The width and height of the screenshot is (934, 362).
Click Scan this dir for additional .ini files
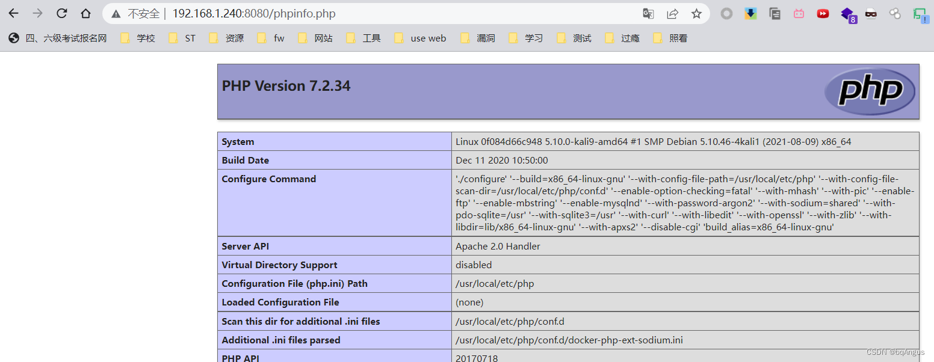click(301, 322)
